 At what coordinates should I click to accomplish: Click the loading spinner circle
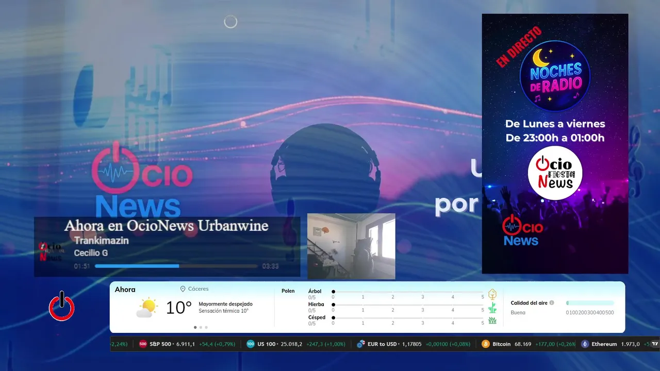[230, 22]
